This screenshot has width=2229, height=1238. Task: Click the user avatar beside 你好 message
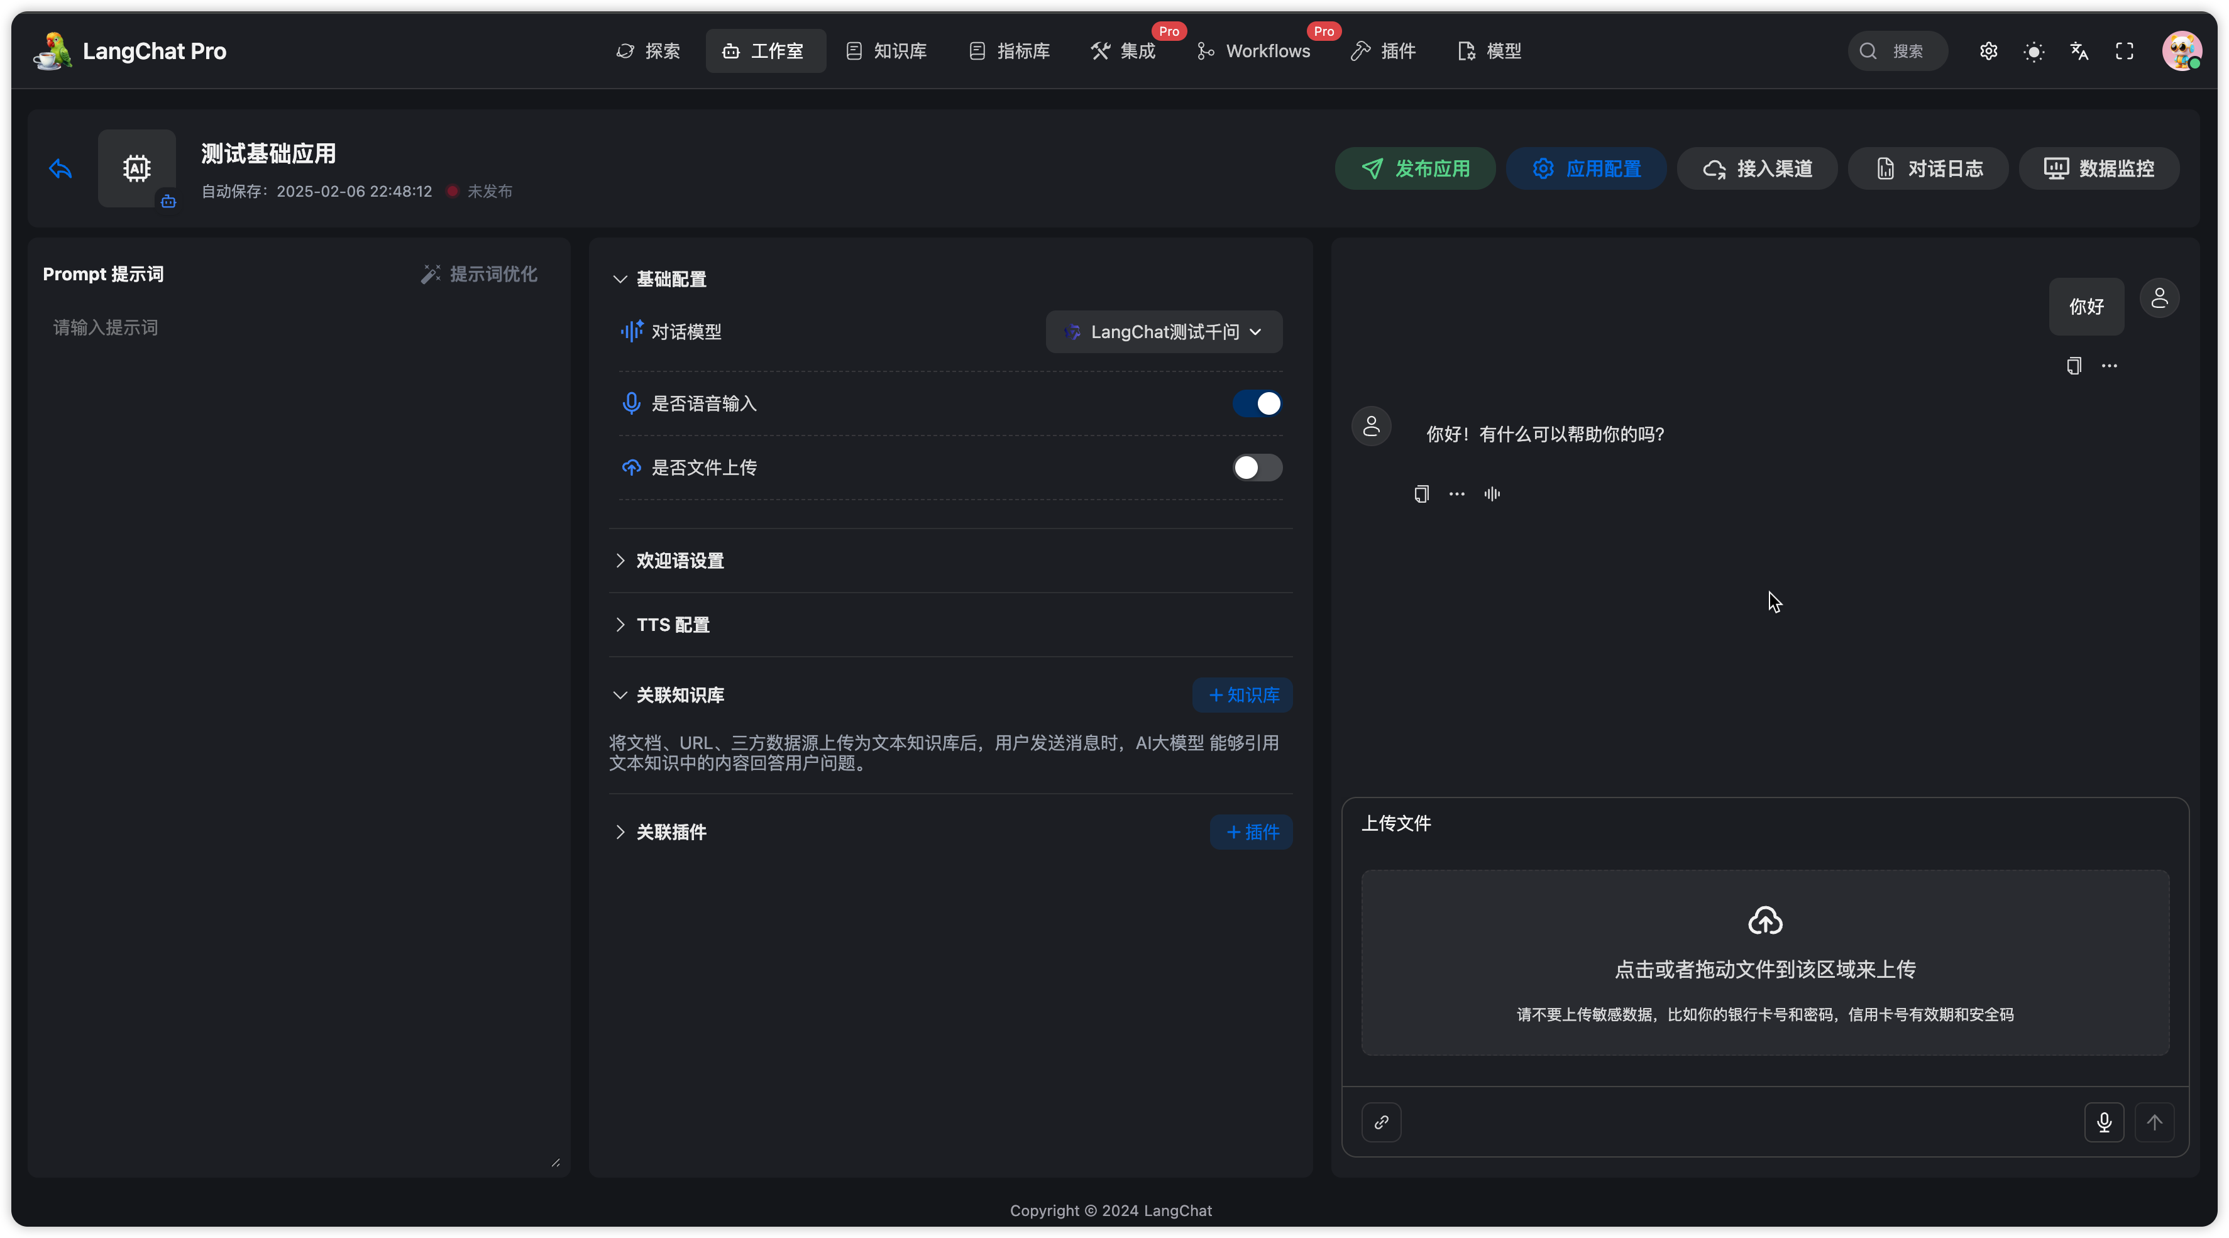tap(2160, 299)
